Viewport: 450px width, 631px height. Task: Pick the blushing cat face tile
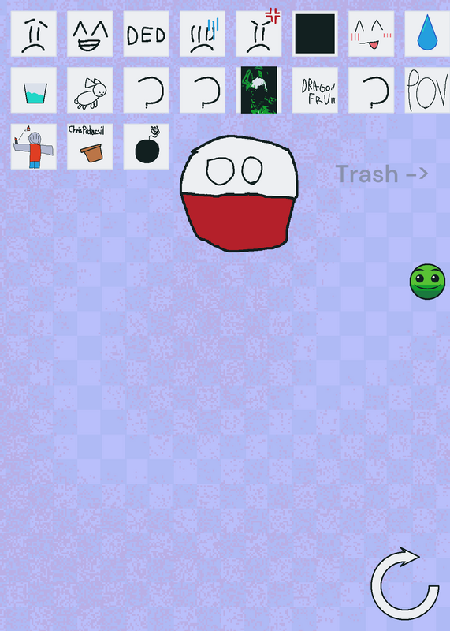tap(371, 34)
